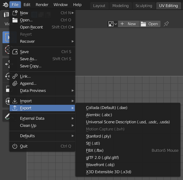This screenshot has width=183, height=180.
Task: Switch to the Modeling workspace tab
Action: 121,6
